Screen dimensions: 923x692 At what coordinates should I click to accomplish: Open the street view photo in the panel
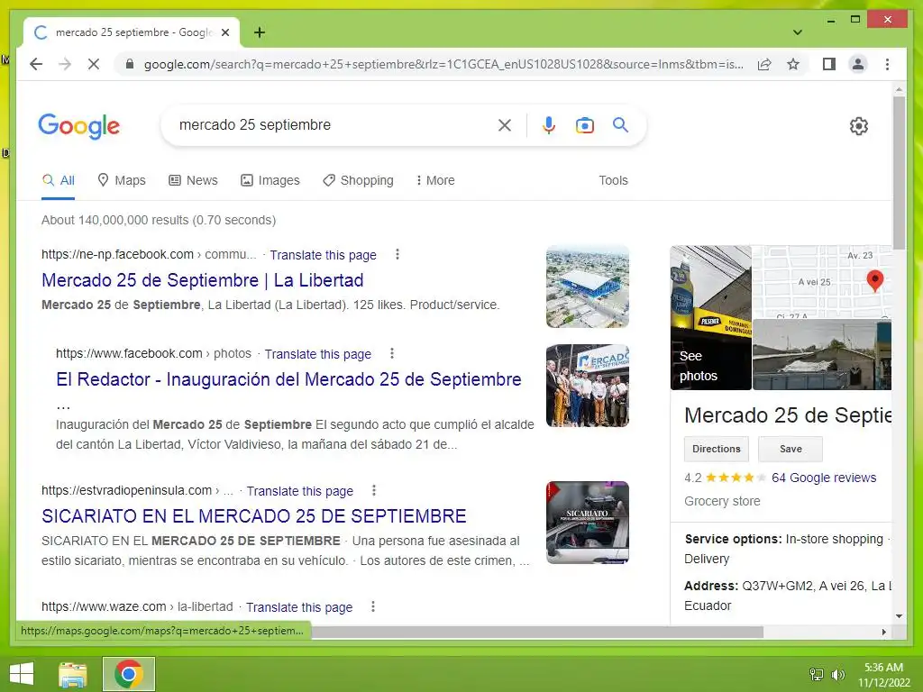coord(822,354)
